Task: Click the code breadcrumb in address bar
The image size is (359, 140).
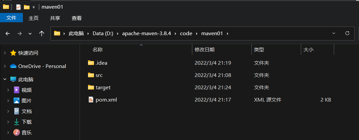Action: coord(186,34)
